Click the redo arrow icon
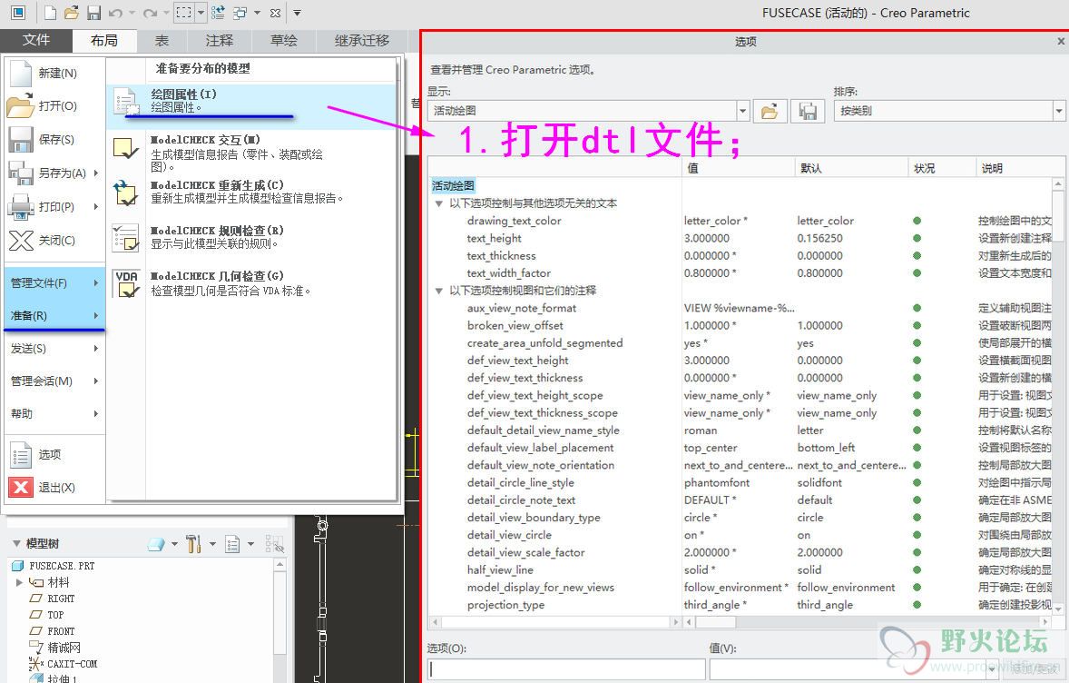1069x683 pixels. point(150,13)
